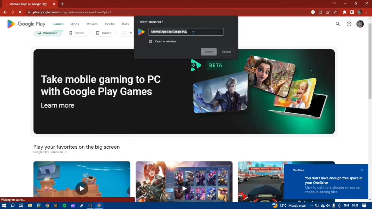Uncheck the Open as window checkbox
This screenshot has height=209, width=372.
click(151, 41)
